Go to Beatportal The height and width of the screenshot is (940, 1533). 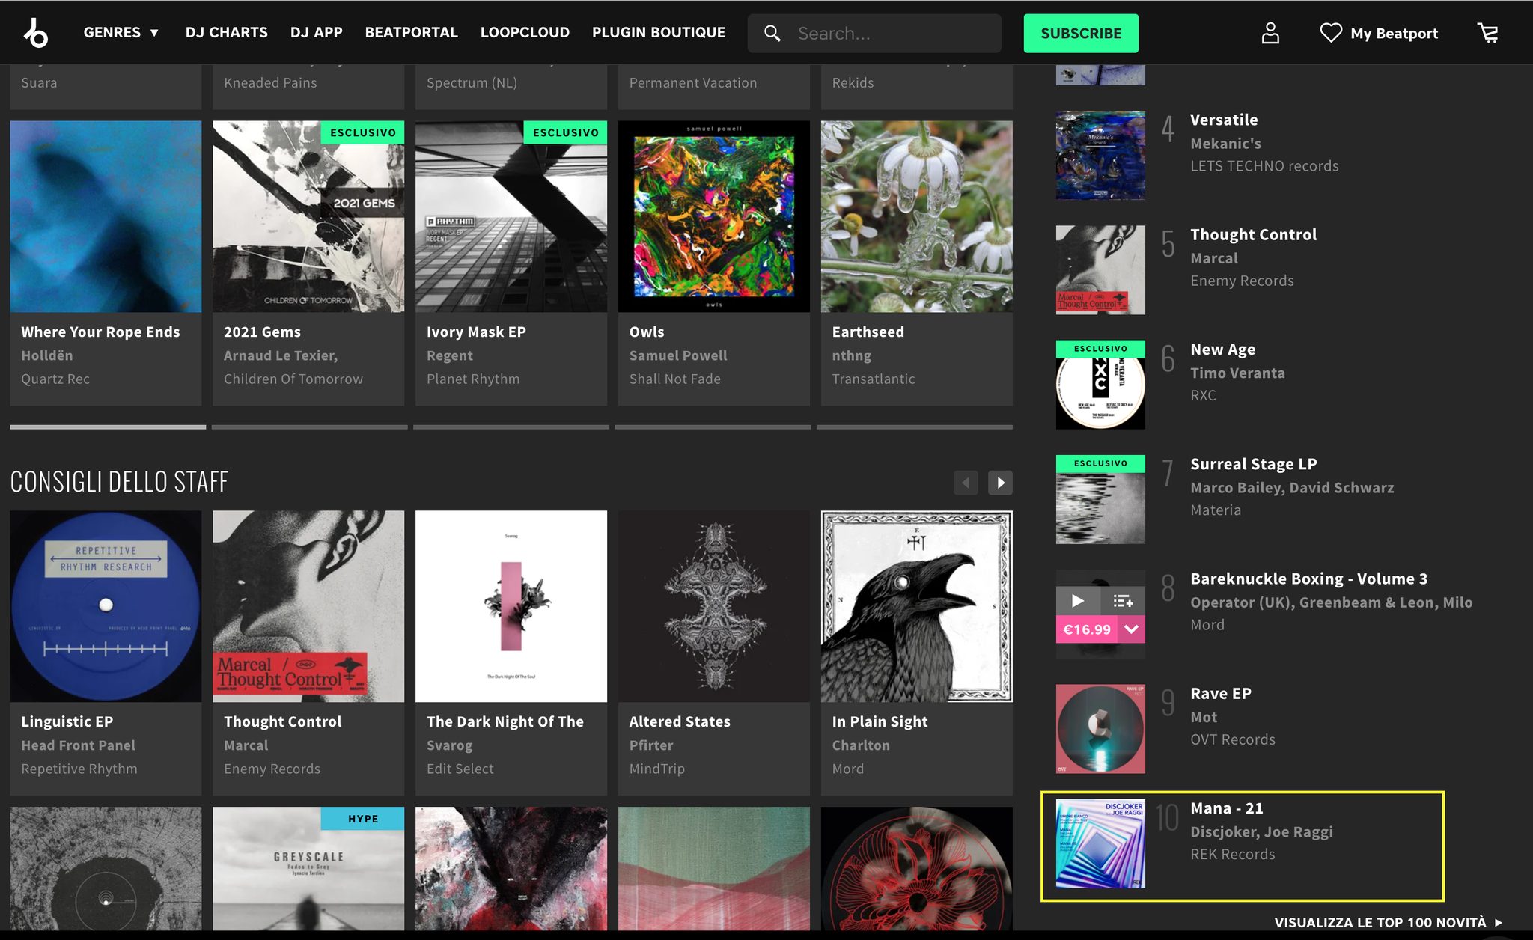pyautogui.click(x=411, y=32)
